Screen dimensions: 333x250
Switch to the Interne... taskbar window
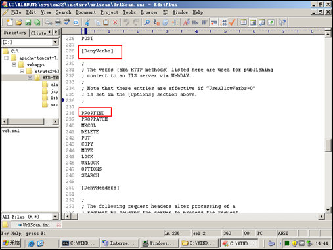[x=119, y=243]
